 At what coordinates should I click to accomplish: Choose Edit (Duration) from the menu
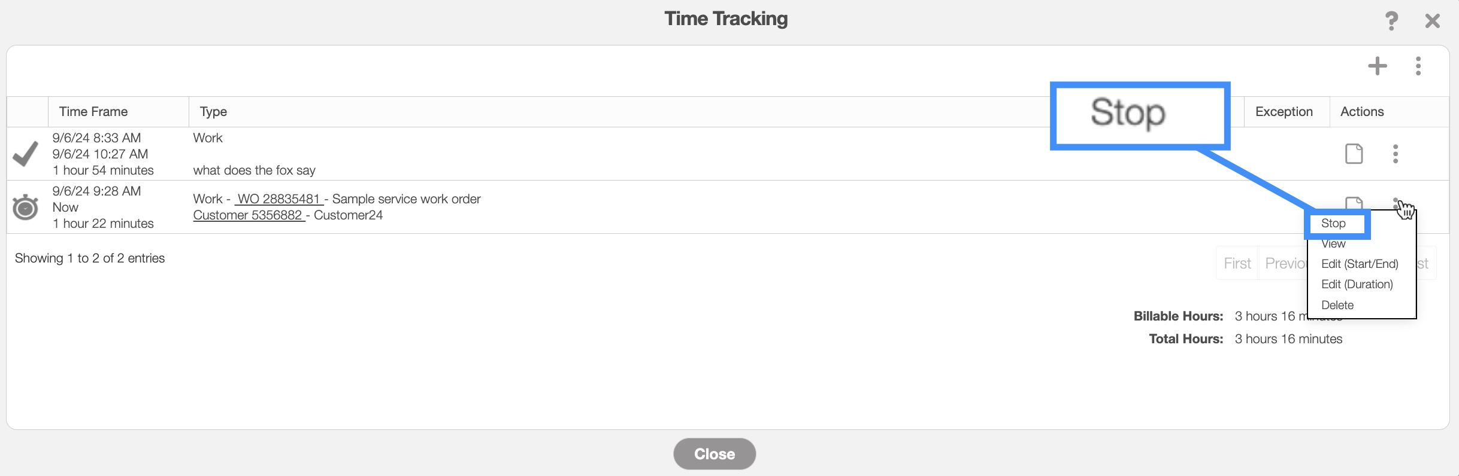(1357, 284)
